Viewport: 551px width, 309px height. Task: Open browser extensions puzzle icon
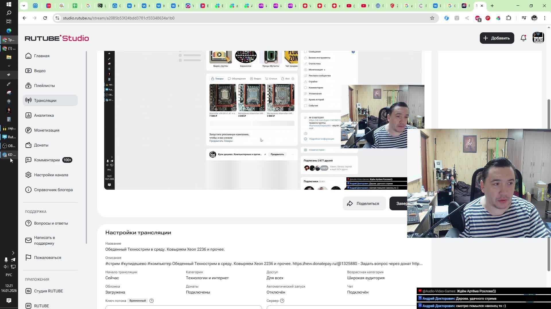pos(509,18)
